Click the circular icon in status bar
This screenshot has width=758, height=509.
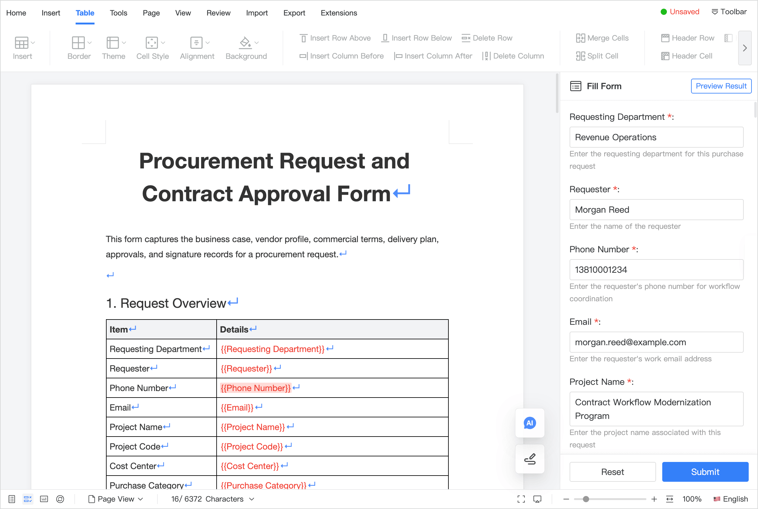click(60, 499)
